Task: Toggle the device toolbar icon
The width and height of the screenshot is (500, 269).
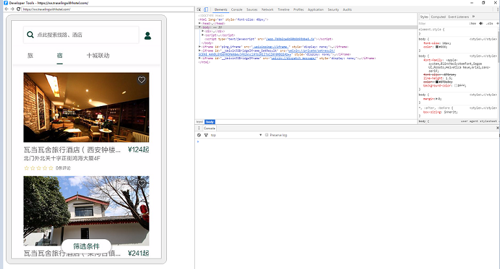Action: (x=206, y=10)
